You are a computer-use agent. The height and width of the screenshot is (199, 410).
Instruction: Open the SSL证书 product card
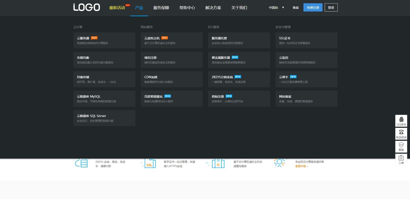coord(306,40)
